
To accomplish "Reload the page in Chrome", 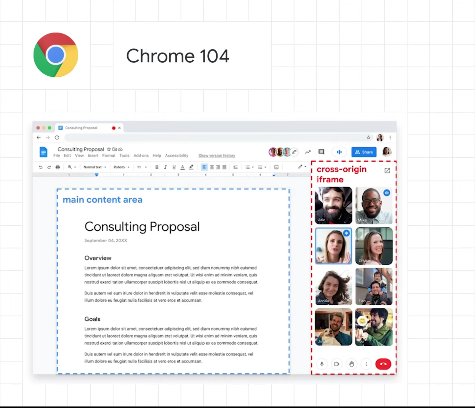I will (57, 137).
